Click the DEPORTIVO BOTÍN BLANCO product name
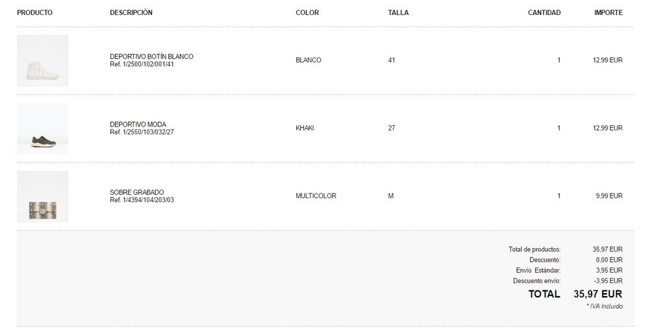This screenshot has height=328, width=665. click(x=151, y=57)
